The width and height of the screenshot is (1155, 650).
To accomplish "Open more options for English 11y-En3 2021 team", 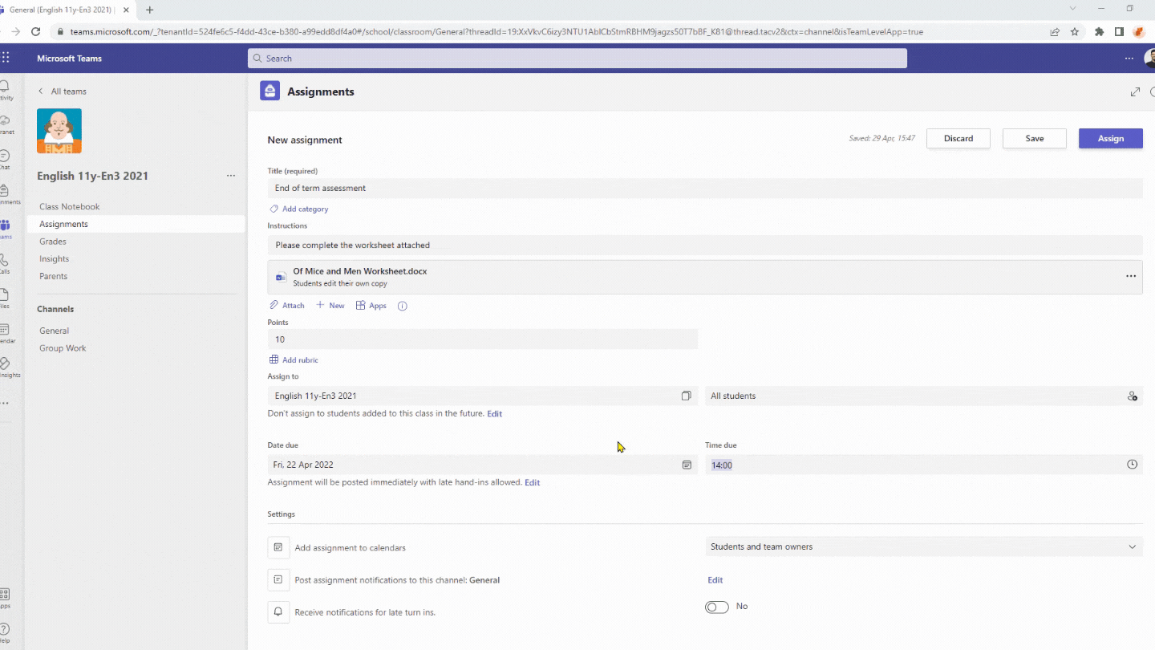I will pyautogui.click(x=231, y=176).
